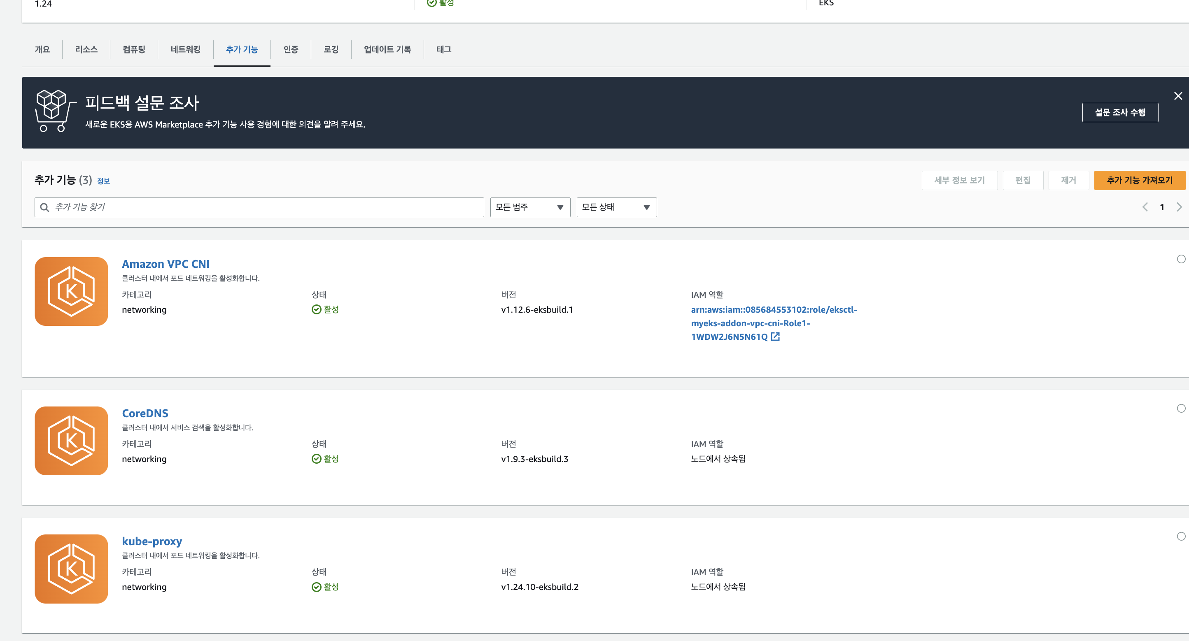The height and width of the screenshot is (641, 1189).
Task: Click the kube-proxy add-on icon
Action: coord(71,569)
